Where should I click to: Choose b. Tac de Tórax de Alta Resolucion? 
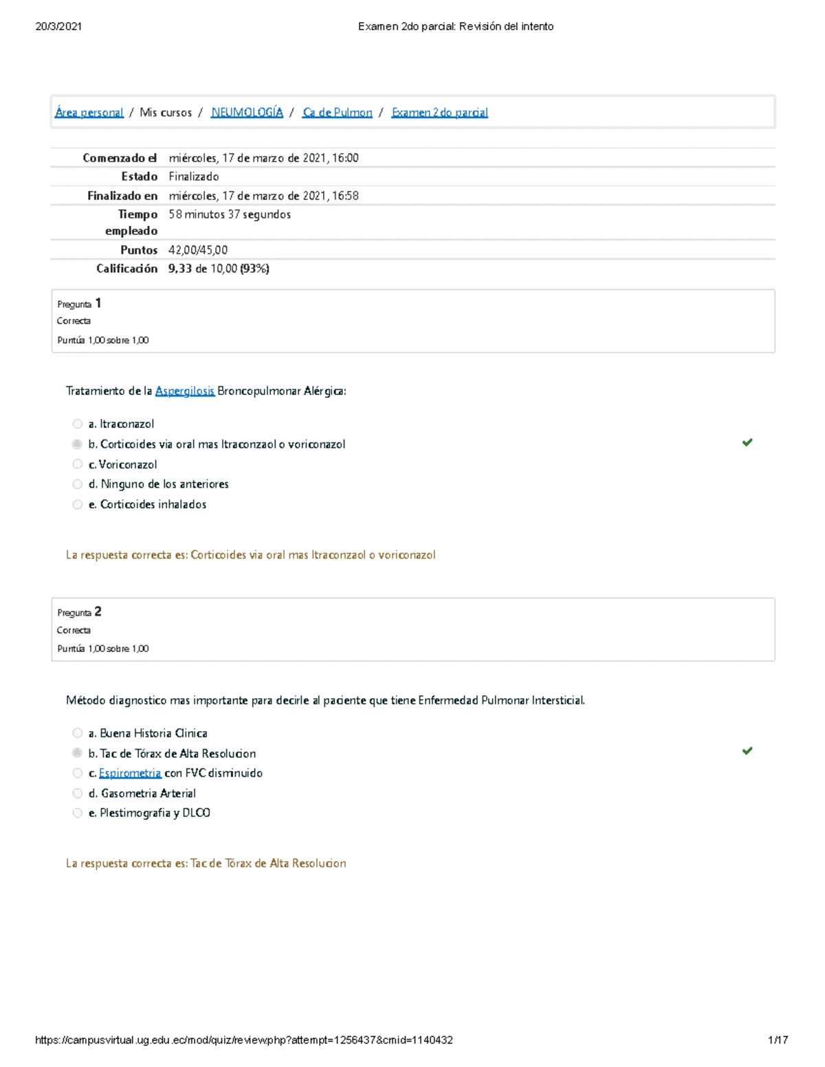(x=78, y=753)
